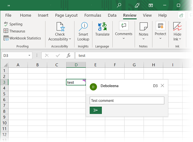The image size is (193, 142).
Task: Open the Page Layout tab
Action: click(x=66, y=15)
